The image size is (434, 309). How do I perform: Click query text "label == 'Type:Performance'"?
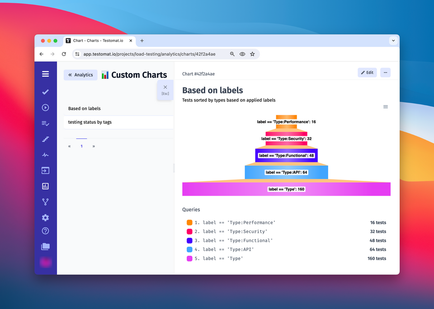pos(239,222)
